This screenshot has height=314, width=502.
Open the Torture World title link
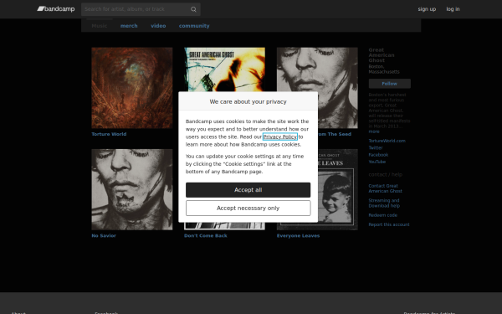109,134
